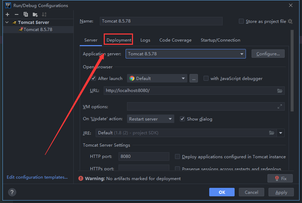
Task: Enable Deploy applications configured in Tomcat instance
Action: [177, 156]
